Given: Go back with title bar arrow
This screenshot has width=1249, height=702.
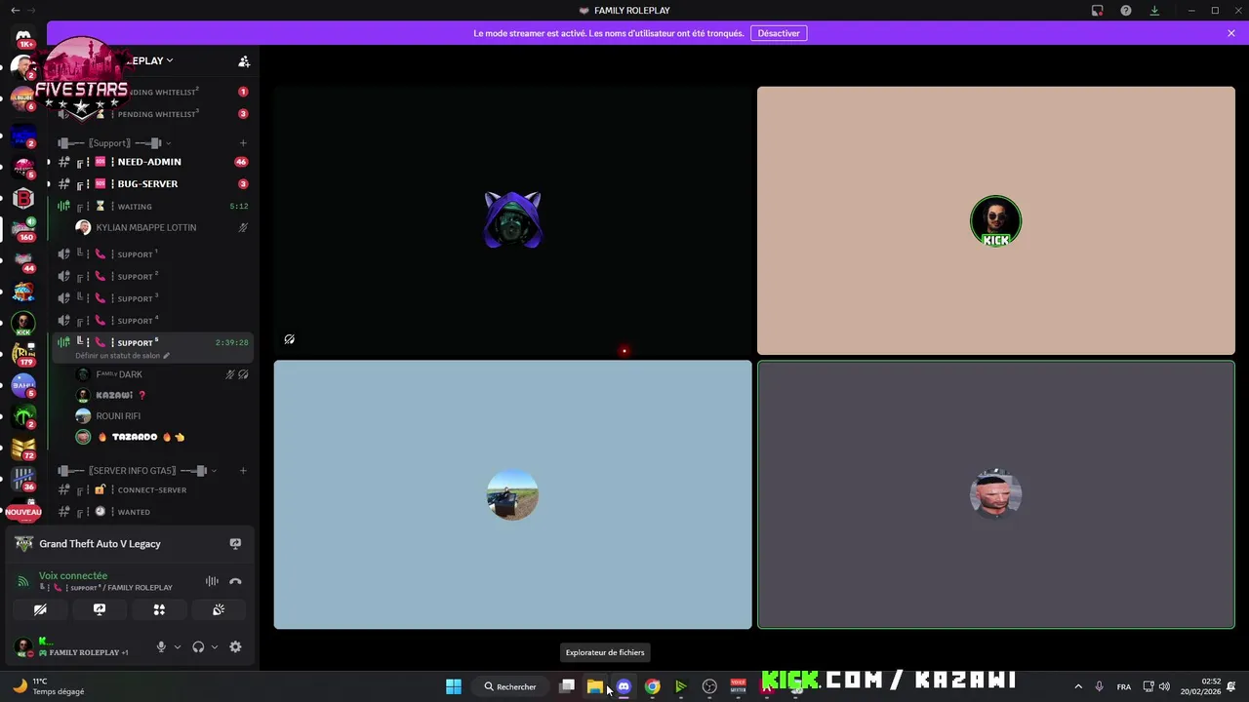Looking at the screenshot, I should point(15,11).
